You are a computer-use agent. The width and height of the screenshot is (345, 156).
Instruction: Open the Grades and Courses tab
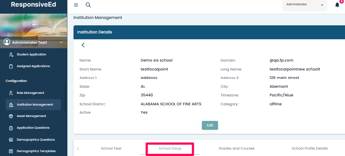[237, 148]
